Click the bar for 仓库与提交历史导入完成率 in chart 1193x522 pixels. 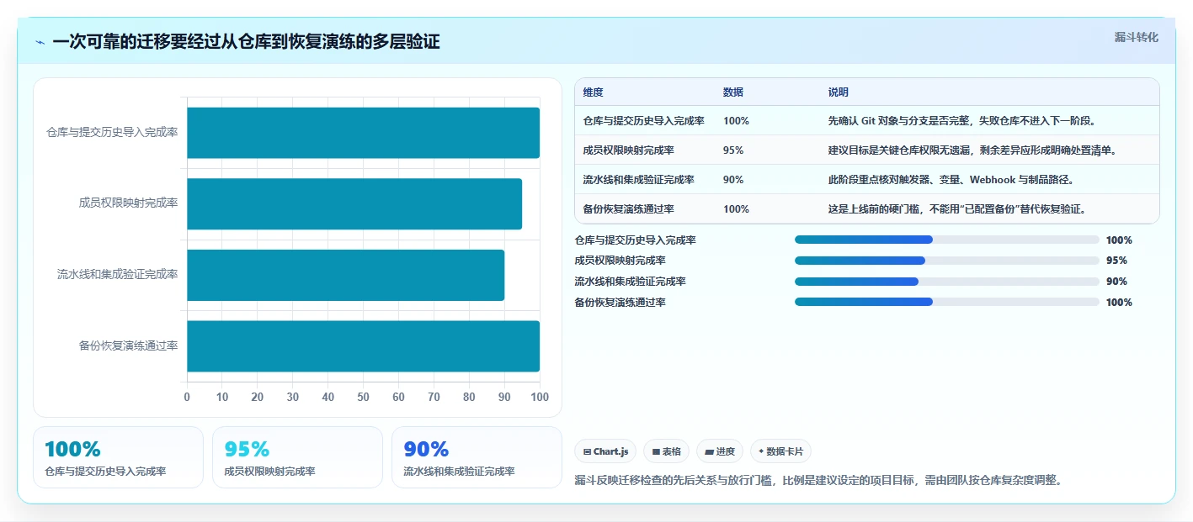tap(363, 133)
